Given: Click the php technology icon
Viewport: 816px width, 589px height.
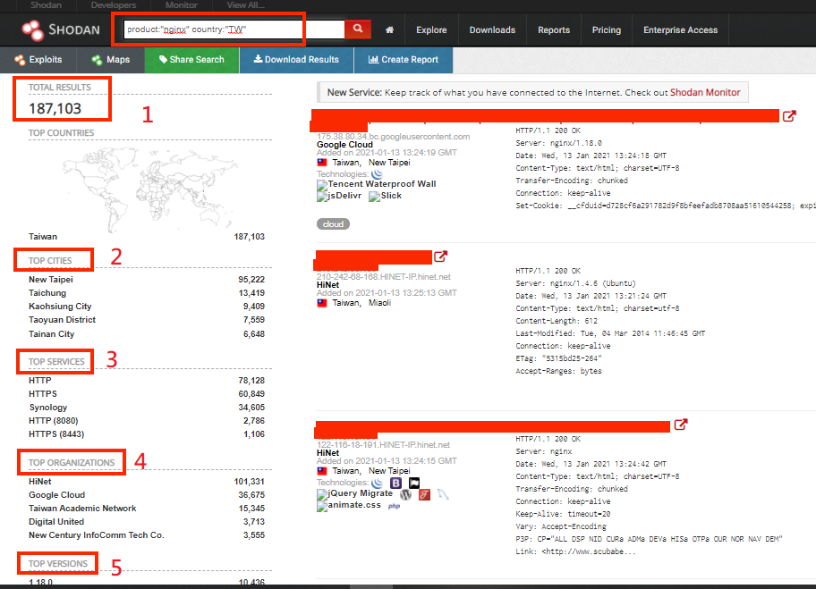Looking at the screenshot, I should pyautogui.click(x=394, y=506).
